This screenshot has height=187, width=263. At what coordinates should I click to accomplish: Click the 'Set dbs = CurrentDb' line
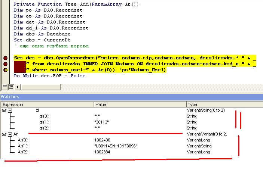tap(42, 40)
